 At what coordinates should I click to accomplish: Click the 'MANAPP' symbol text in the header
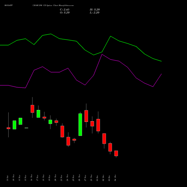[x=9, y=6]
